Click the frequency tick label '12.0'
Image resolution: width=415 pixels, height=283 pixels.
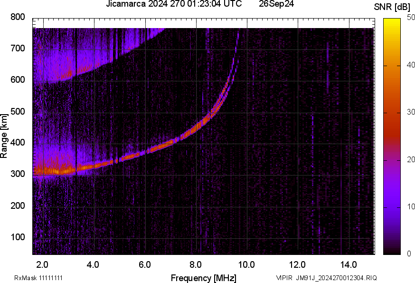[298, 265]
